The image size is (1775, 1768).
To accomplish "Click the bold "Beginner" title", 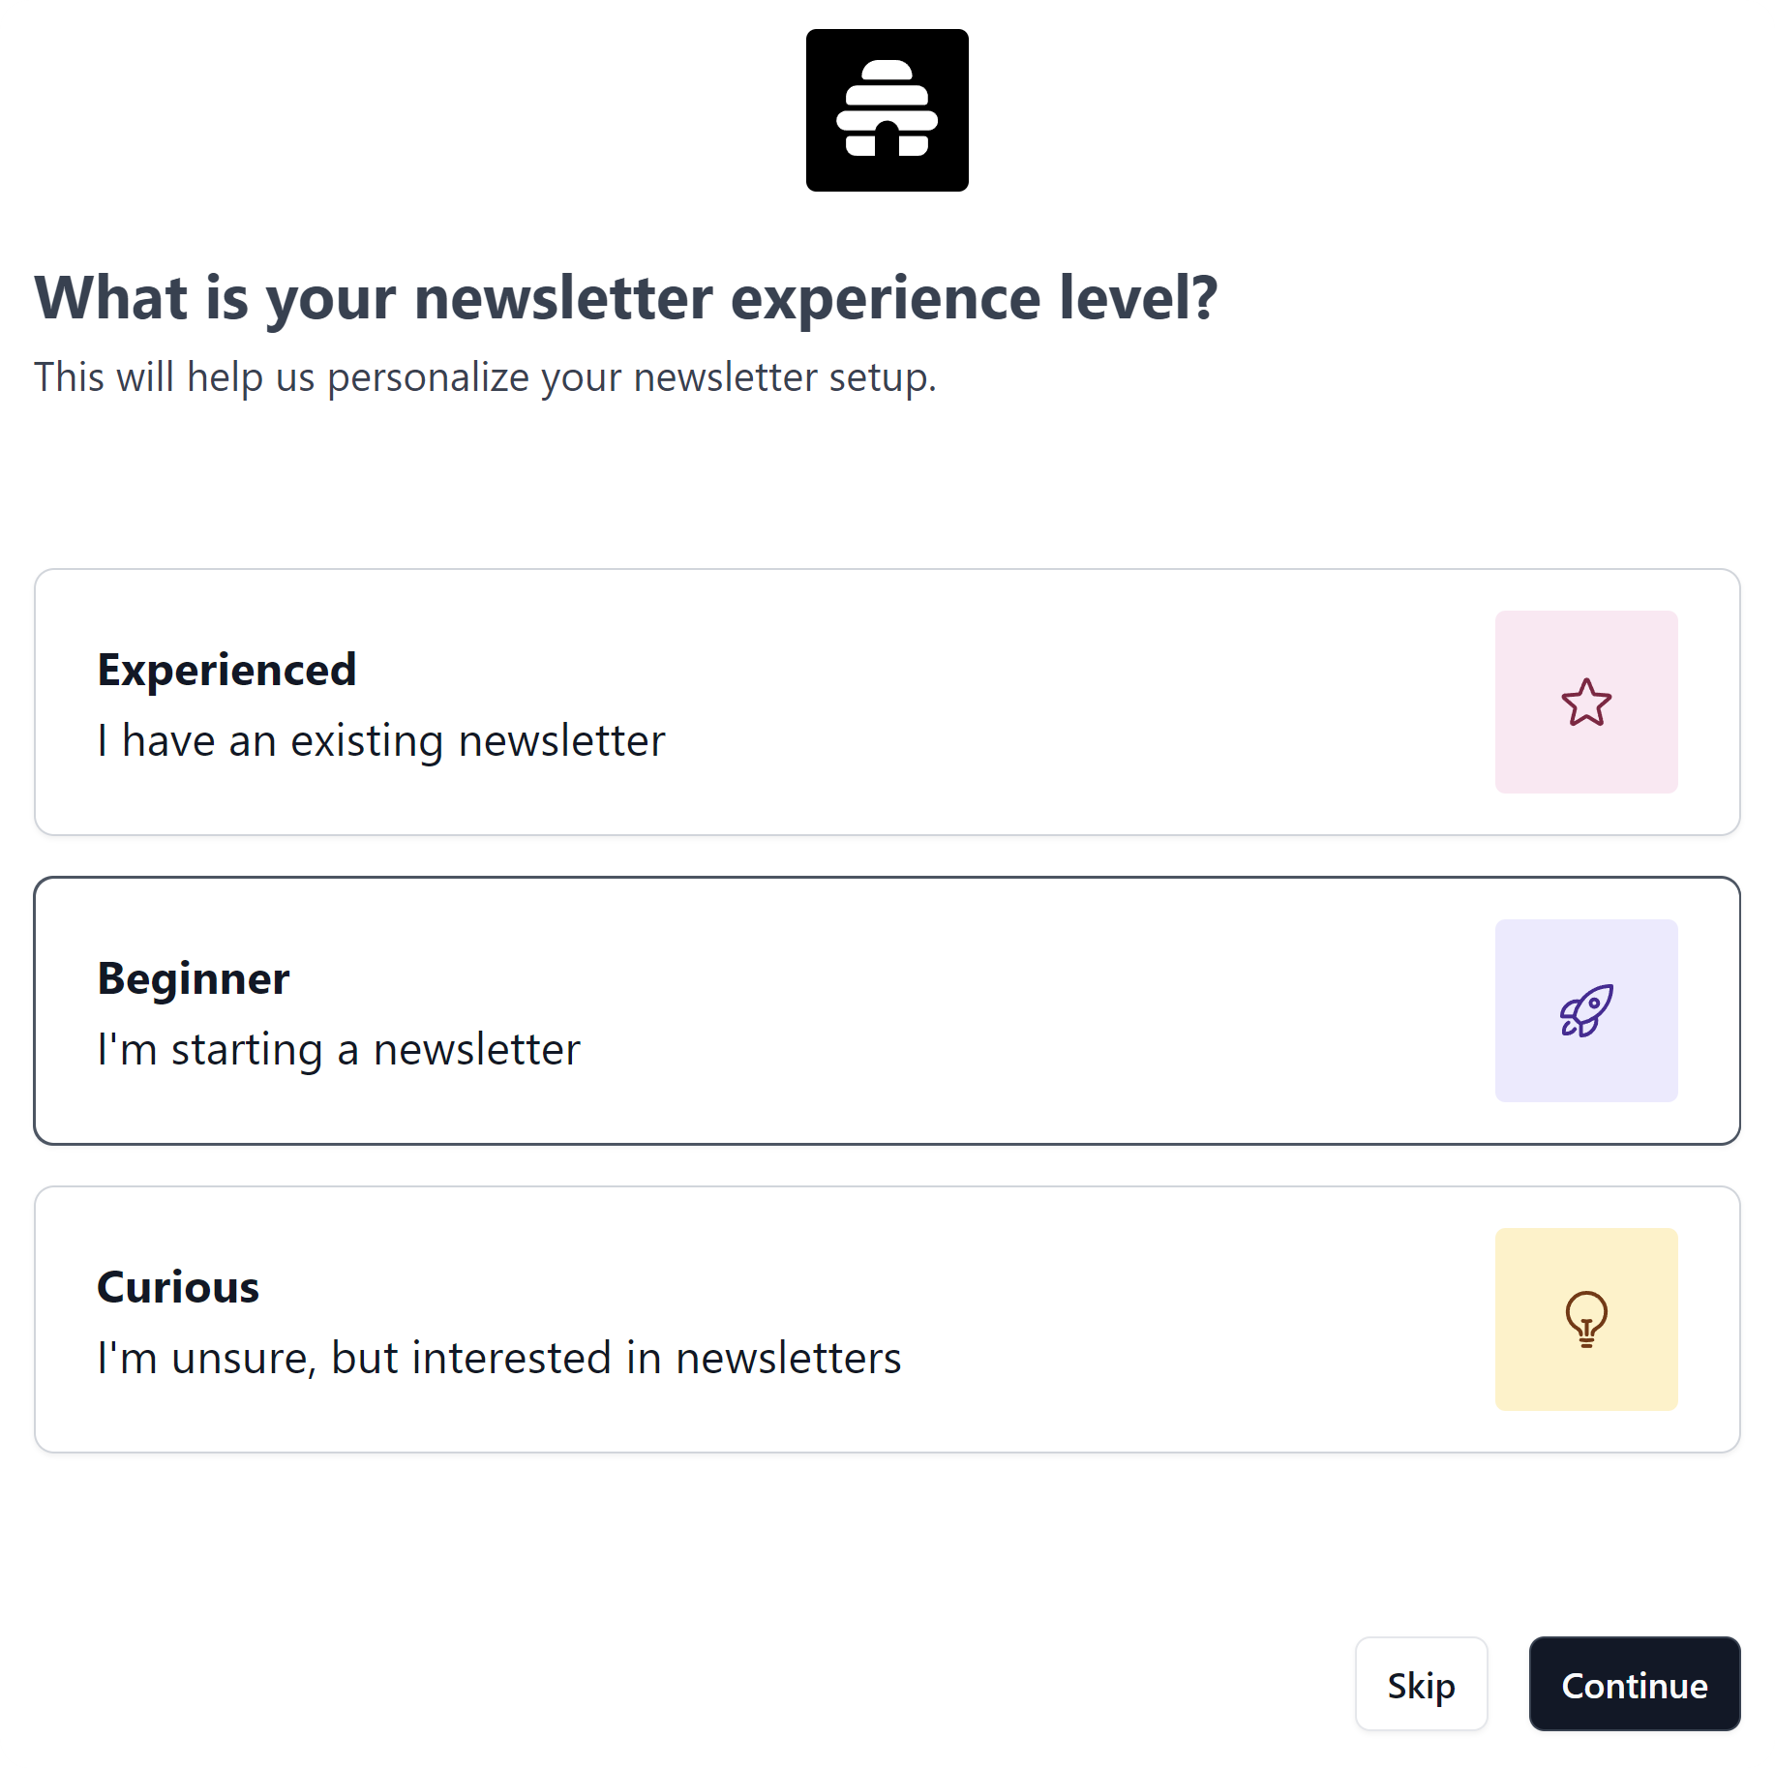I will 194,978.
